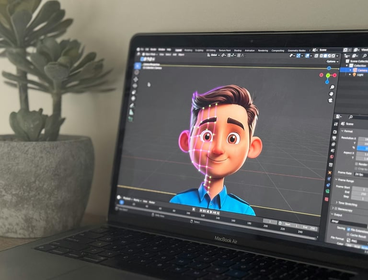
Task: Select the Move tool in toolbar
Action: tap(136, 80)
